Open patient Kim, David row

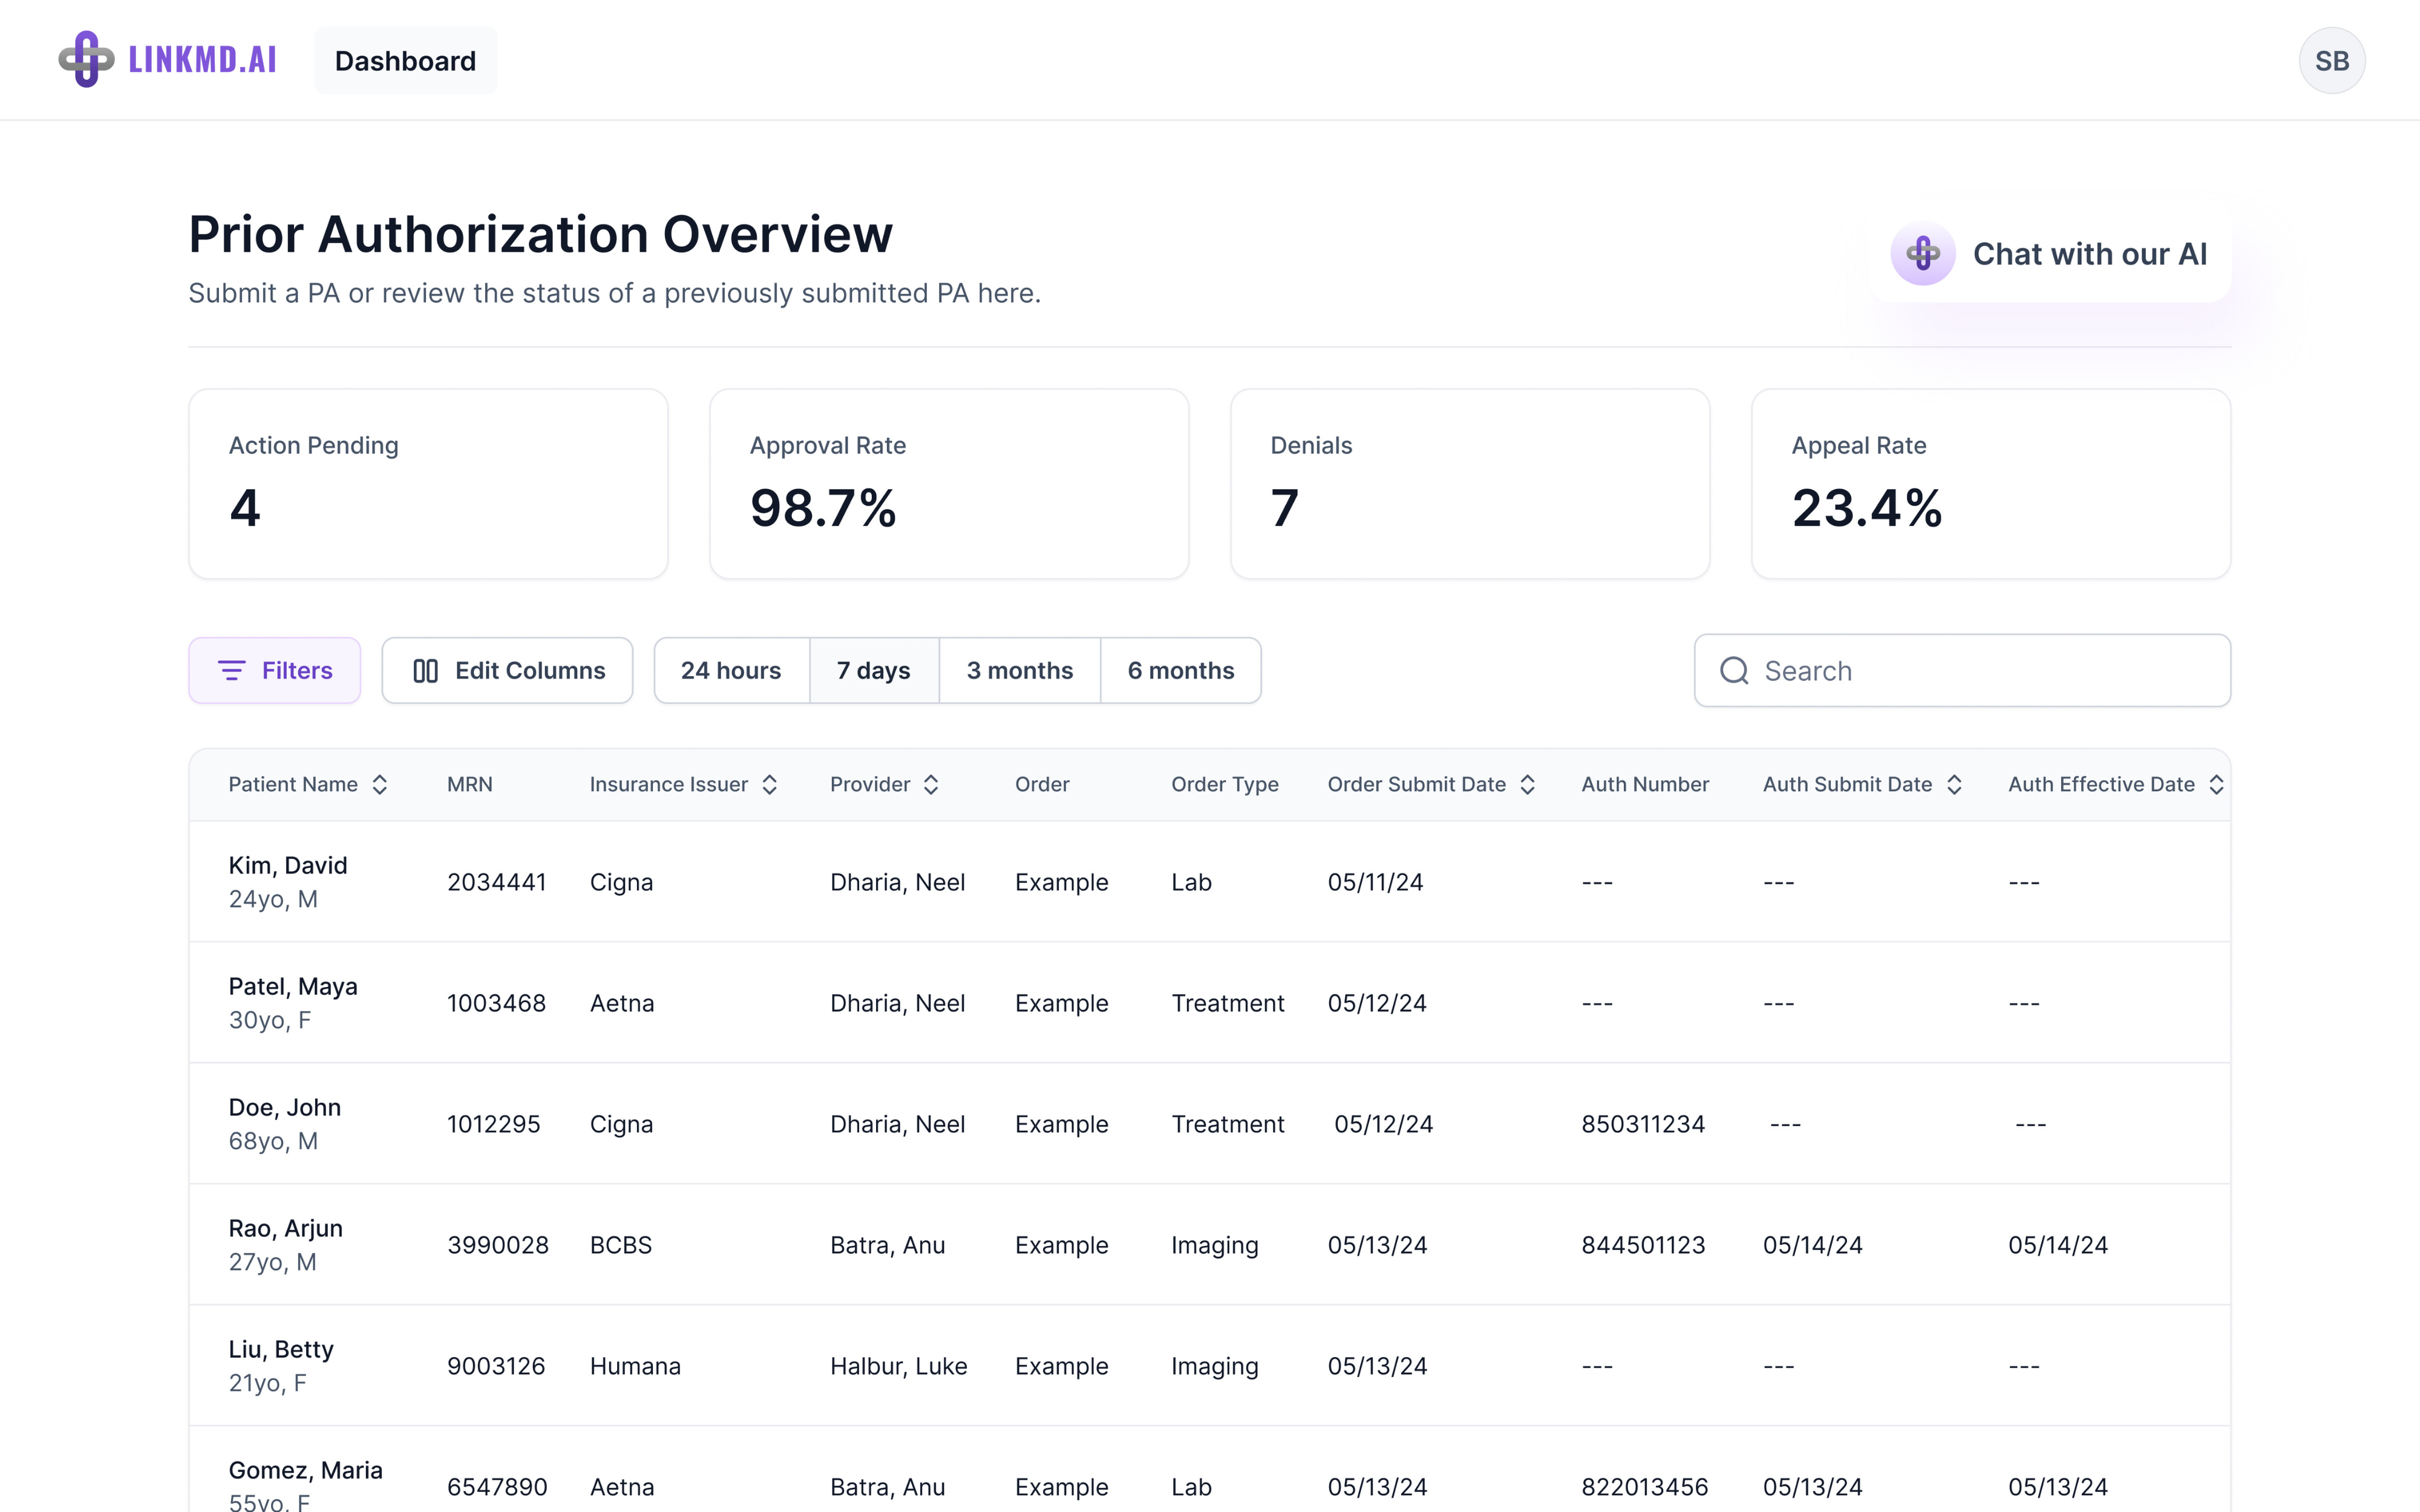[288, 866]
